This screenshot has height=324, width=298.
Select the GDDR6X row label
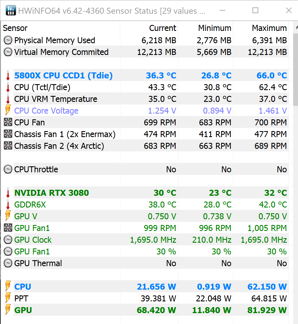[30, 205]
